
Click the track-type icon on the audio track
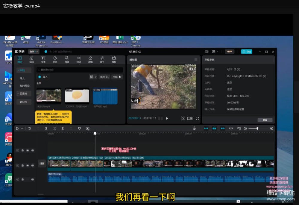pos(18,180)
